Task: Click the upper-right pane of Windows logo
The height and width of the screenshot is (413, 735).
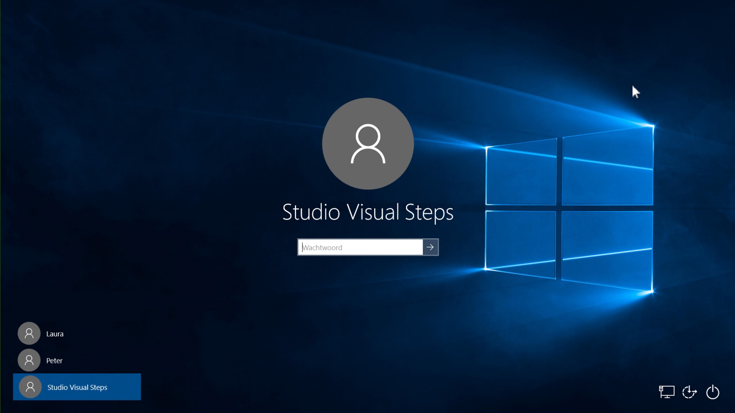Action: click(607, 168)
